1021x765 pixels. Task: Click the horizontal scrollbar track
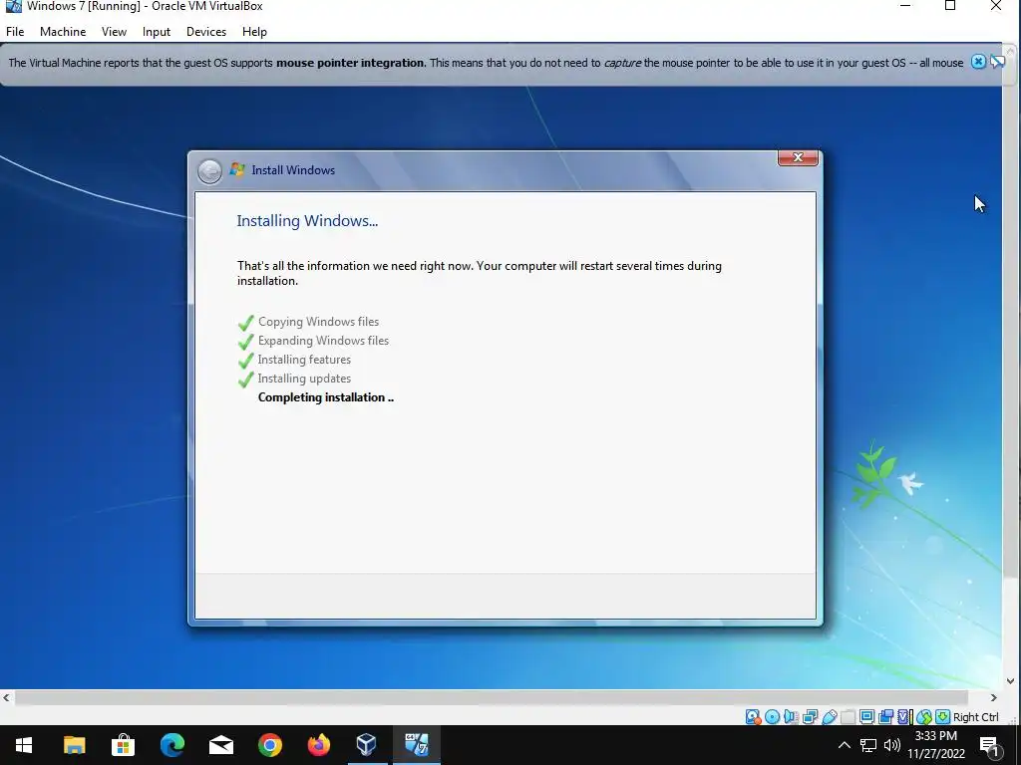click(500, 698)
